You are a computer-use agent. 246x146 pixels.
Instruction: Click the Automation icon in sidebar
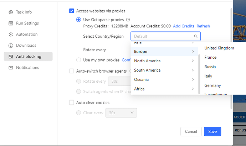coord(11,35)
